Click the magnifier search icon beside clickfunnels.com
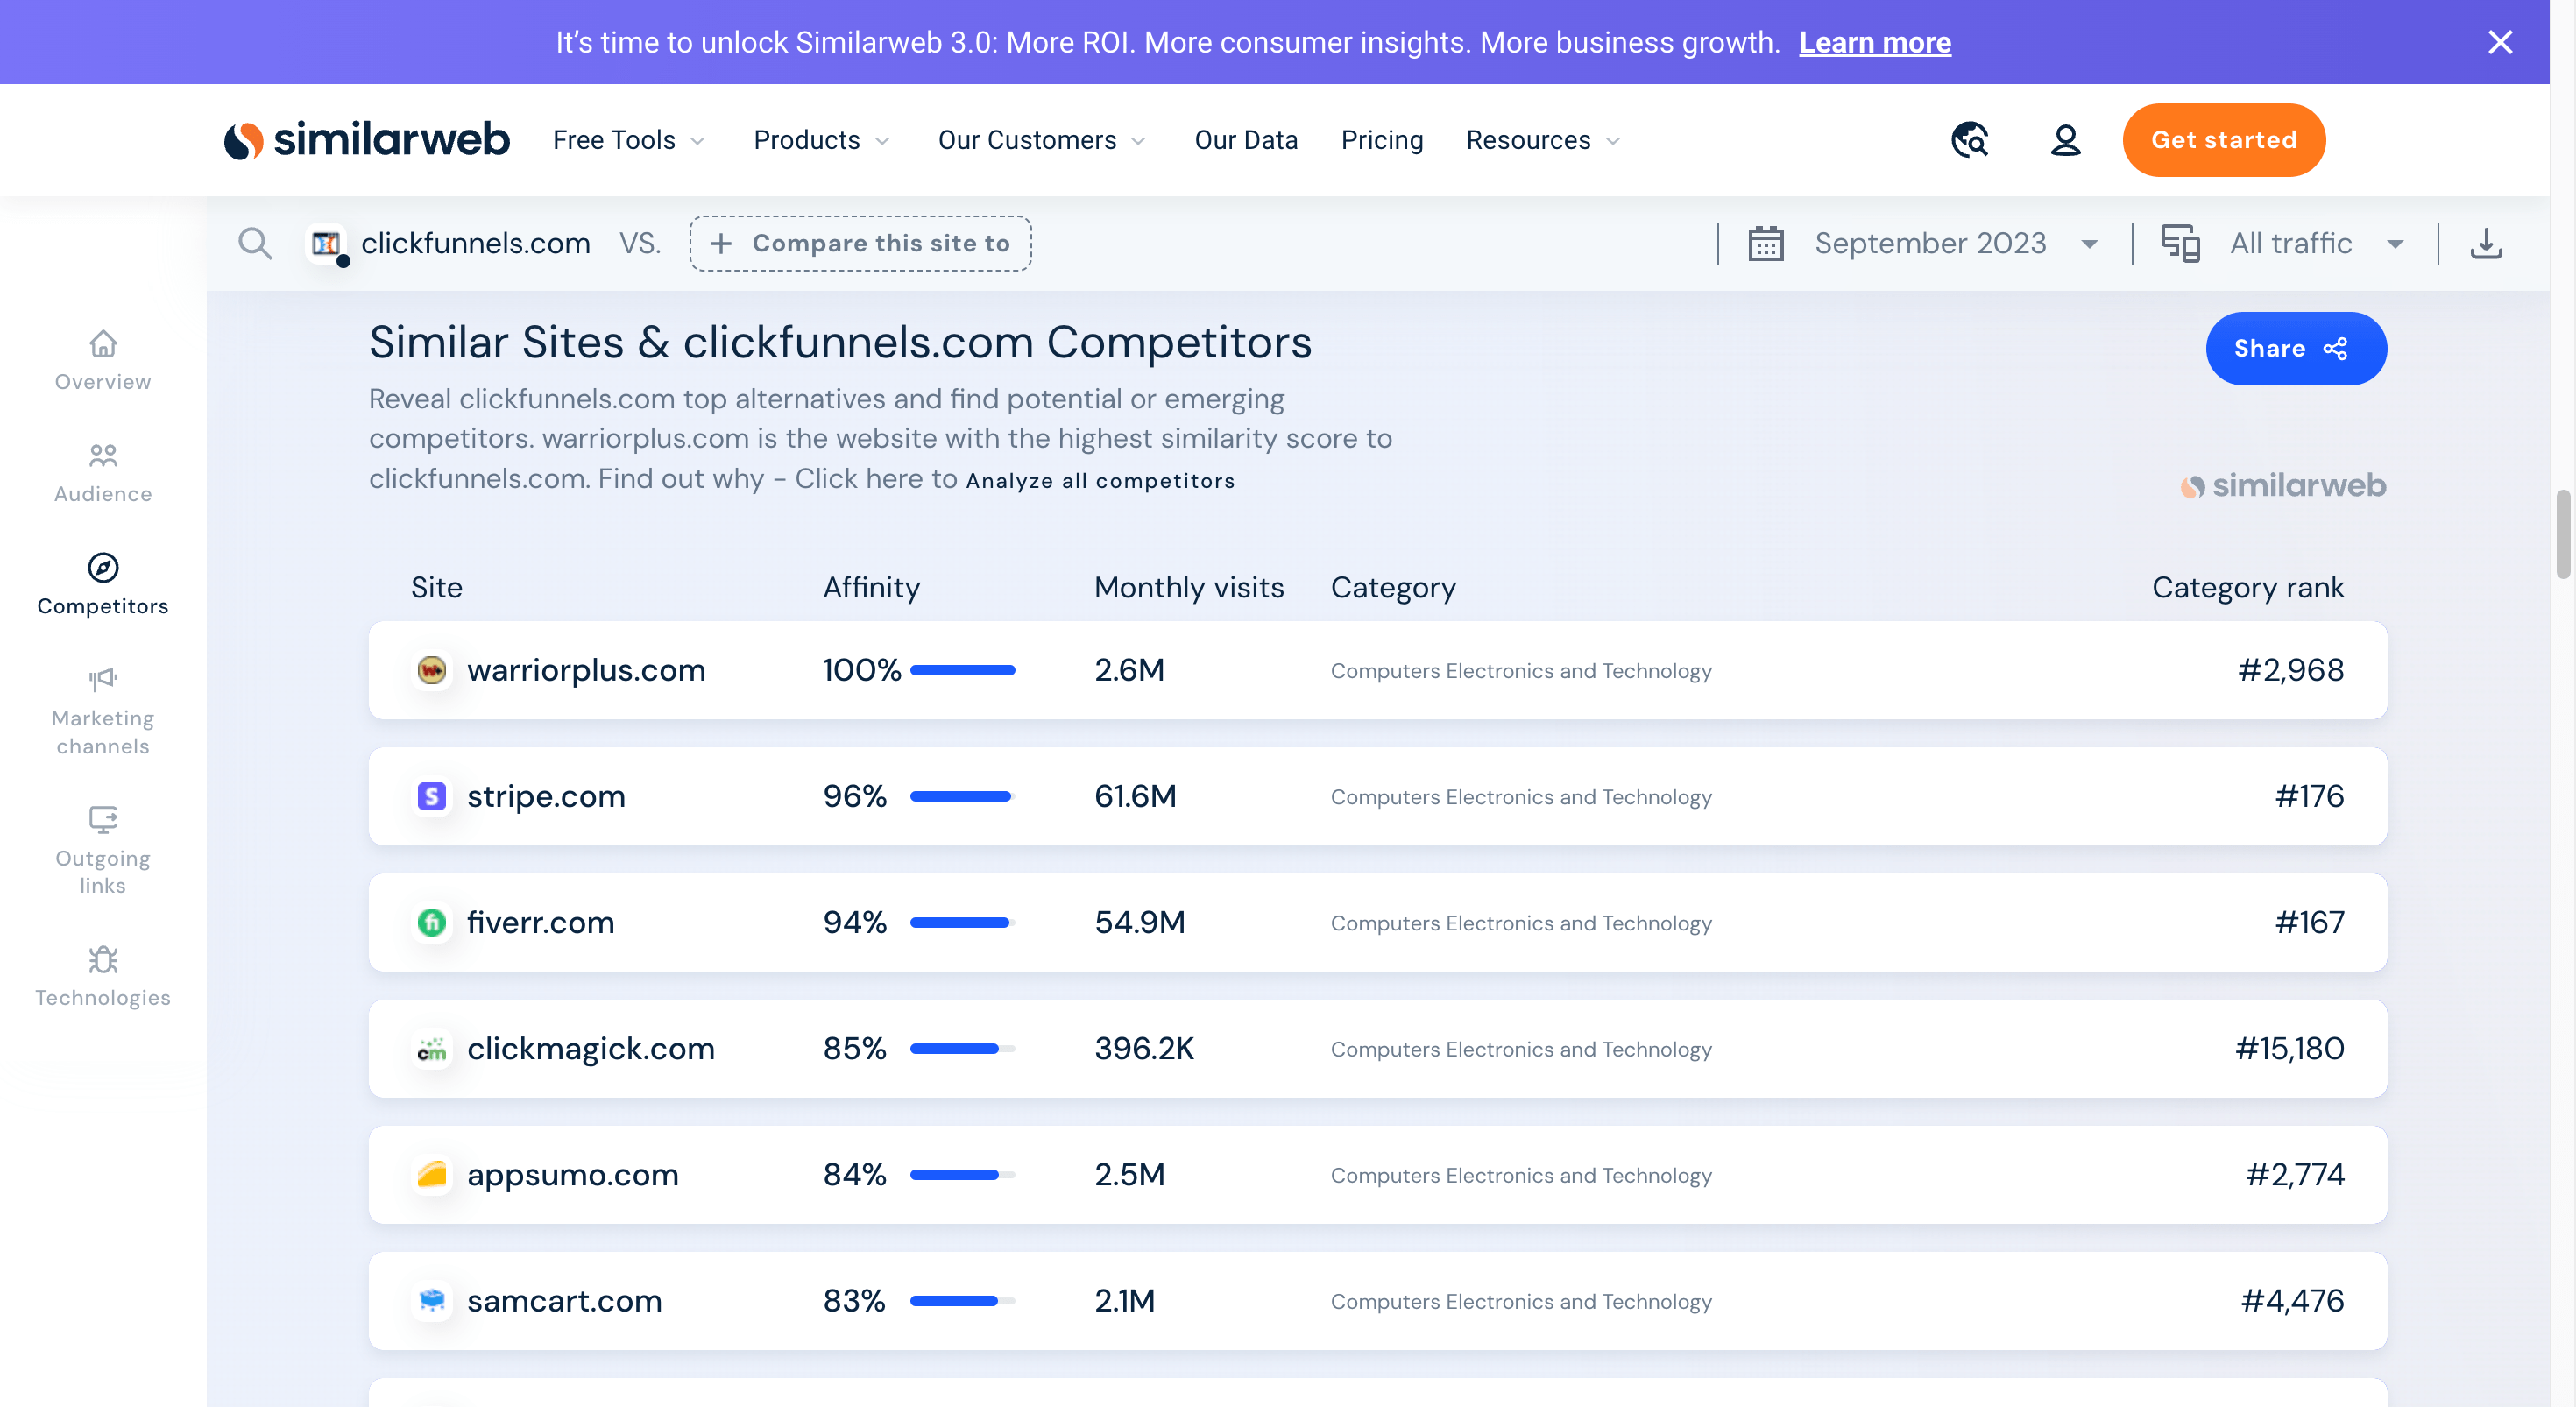Image resolution: width=2576 pixels, height=1407 pixels. tap(255, 243)
